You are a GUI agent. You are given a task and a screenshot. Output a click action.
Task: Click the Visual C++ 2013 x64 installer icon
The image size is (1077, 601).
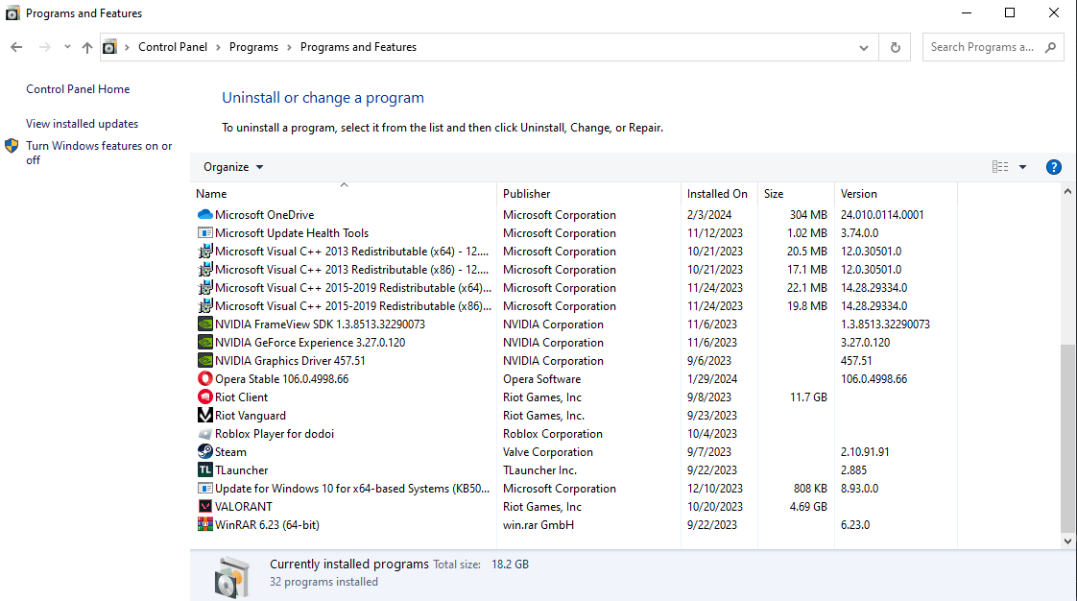click(x=204, y=252)
